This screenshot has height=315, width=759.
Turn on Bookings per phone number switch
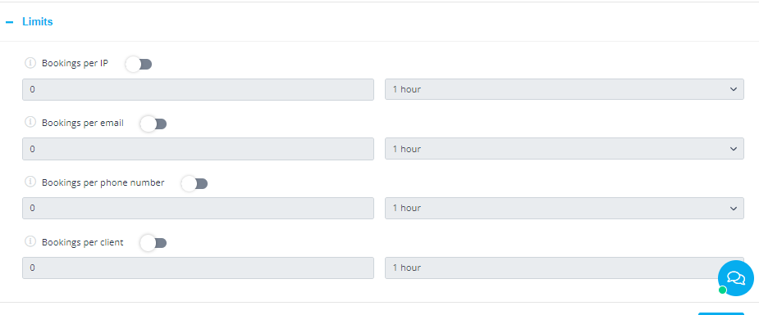tap(194, 183)
